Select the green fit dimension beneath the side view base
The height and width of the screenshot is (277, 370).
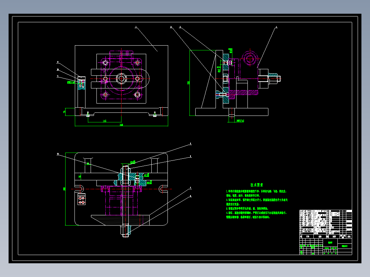pos(240,121)
